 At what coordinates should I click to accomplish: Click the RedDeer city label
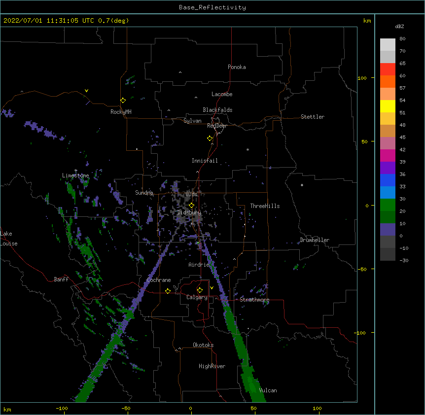(x=217, y=126)
